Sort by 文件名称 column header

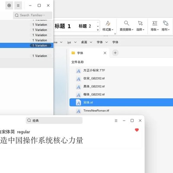(77, 62)
